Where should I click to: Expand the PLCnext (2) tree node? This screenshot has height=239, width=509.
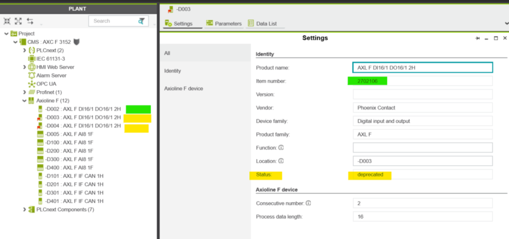pos(24,50)
